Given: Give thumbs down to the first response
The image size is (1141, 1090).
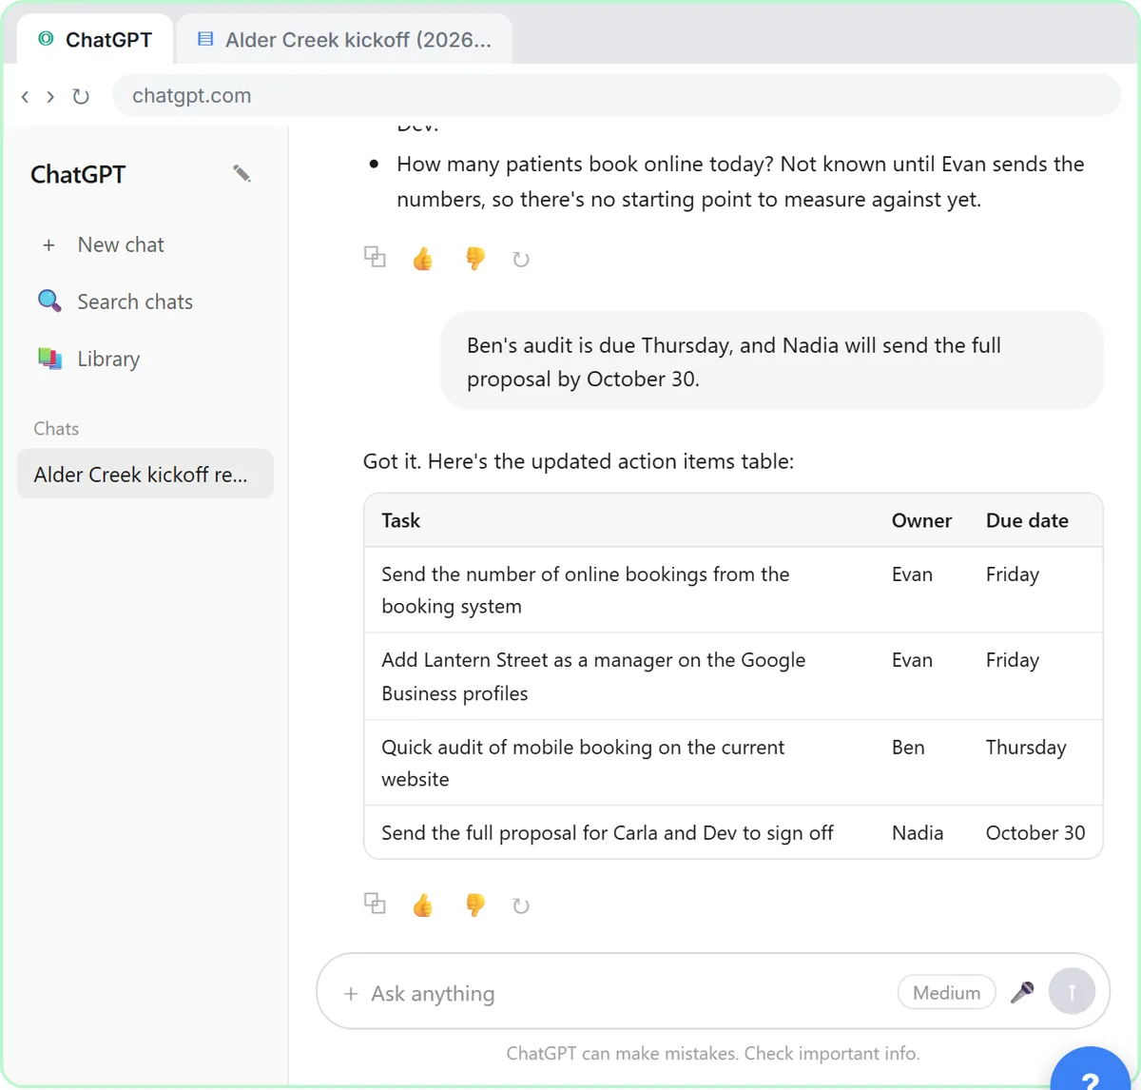Looking at the screenshot, I should 474,258.
